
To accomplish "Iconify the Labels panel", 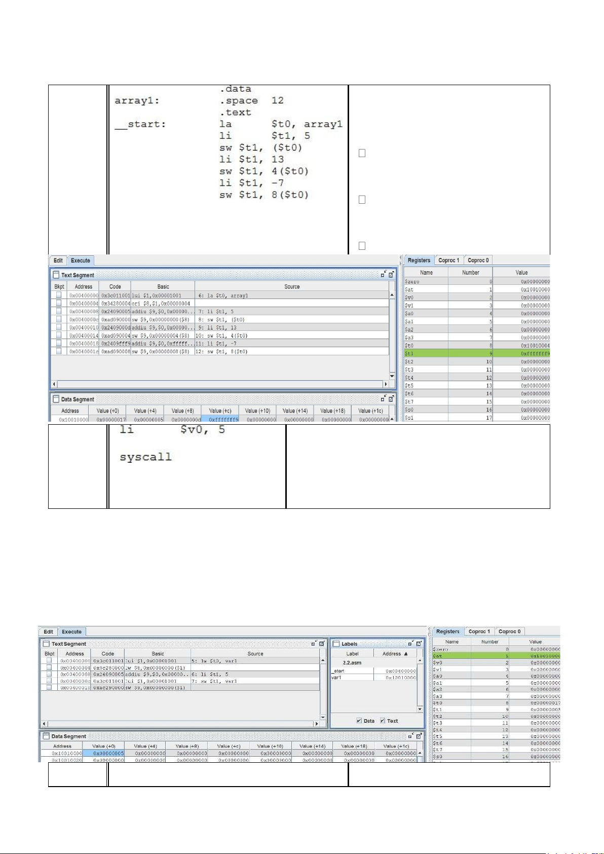I will (x=411, y=644).
